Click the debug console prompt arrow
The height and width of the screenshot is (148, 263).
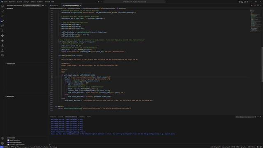pos(50,145)
